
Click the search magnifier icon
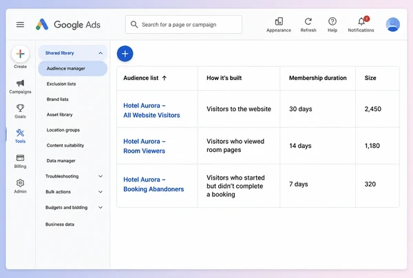click(134, 25)
